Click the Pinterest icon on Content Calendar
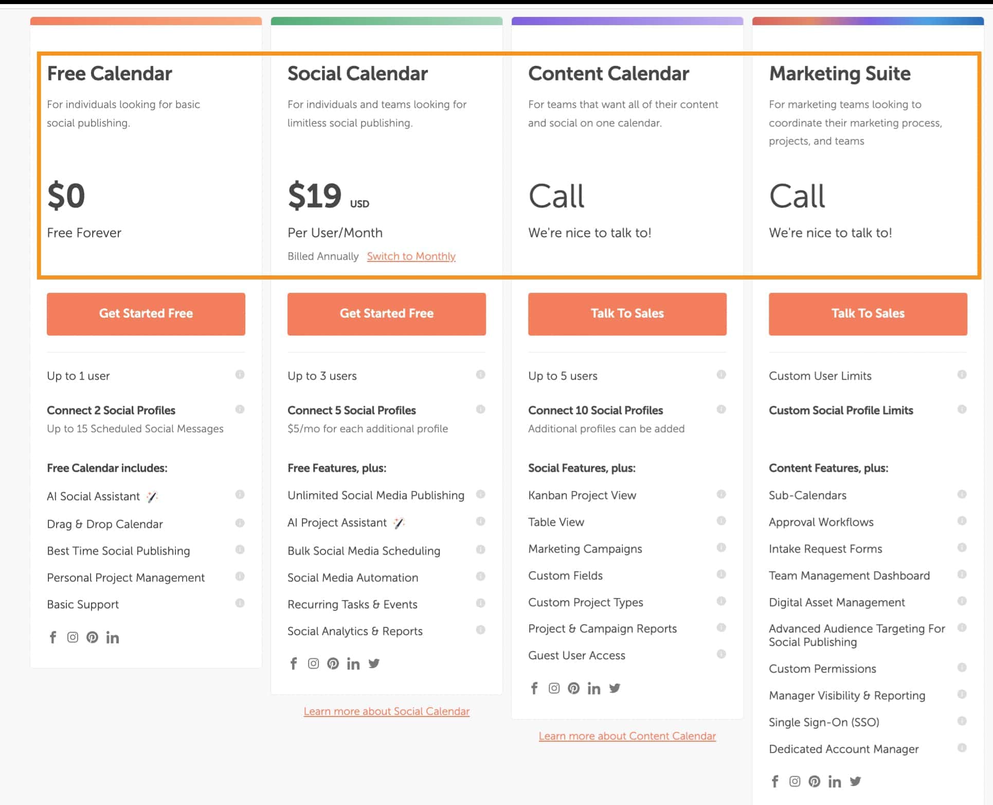Image resolution: width=993 pixels, height=805 pixels. tap(574, 688)
